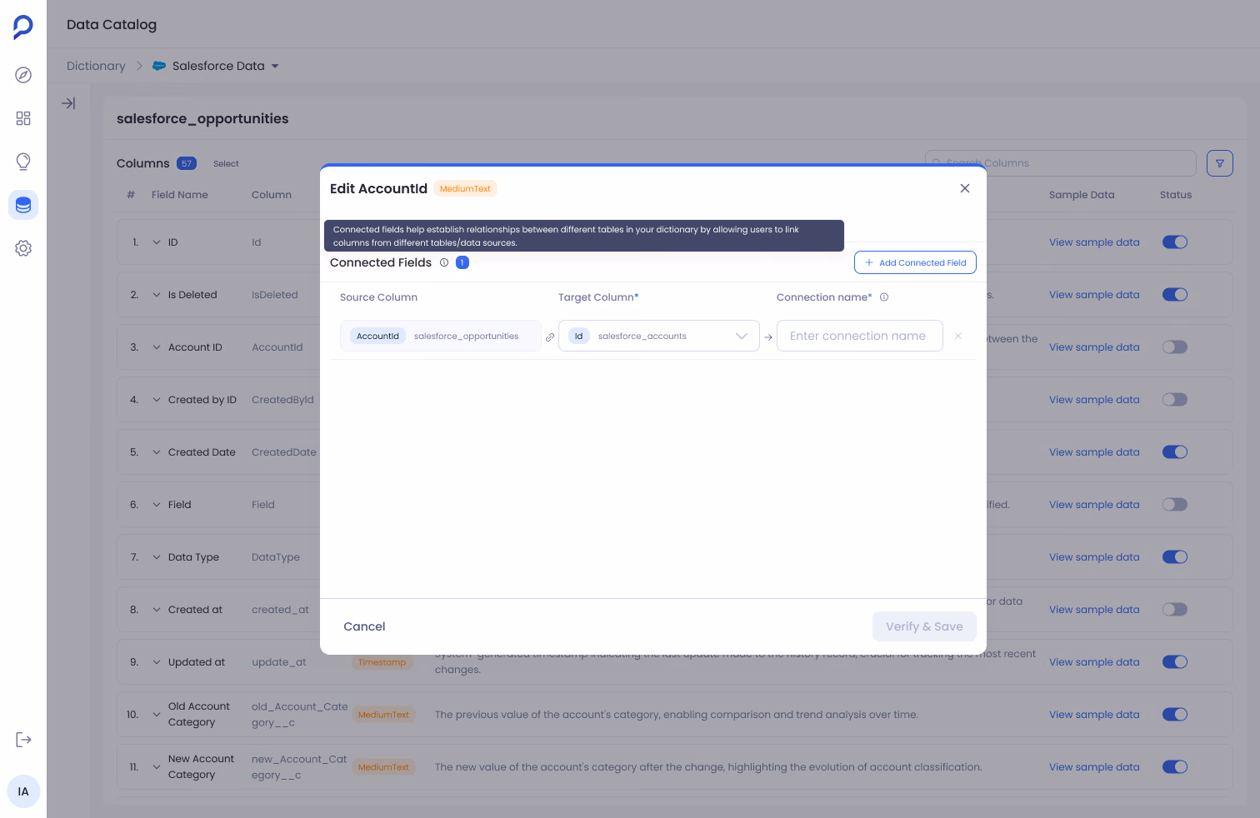The image size is (1260, 818).
Task: Select the database Data Catalog sidebar icon
Action: pyautogui.click(x=23, y=205)
